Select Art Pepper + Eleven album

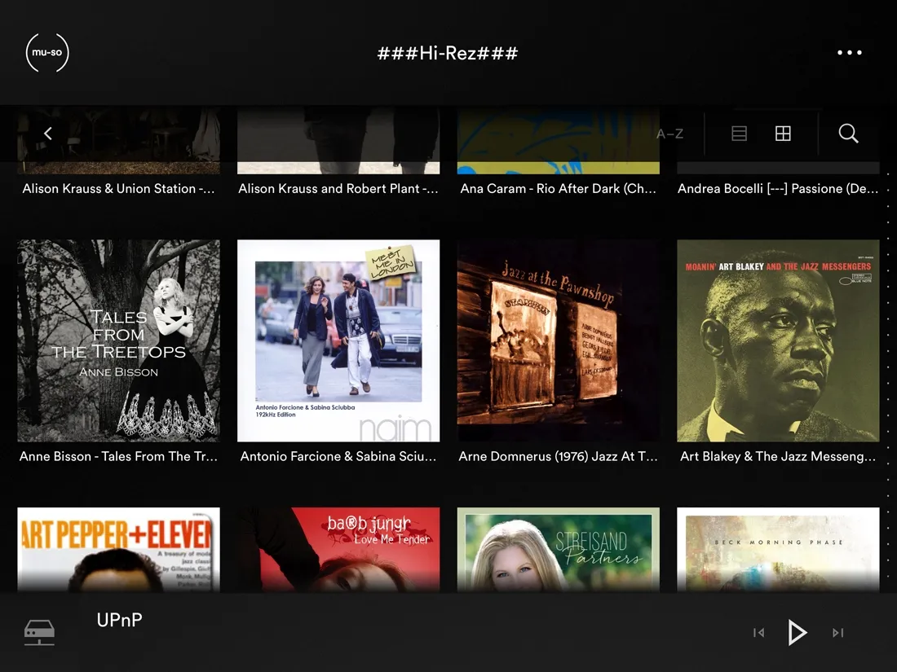pos(118,550)
